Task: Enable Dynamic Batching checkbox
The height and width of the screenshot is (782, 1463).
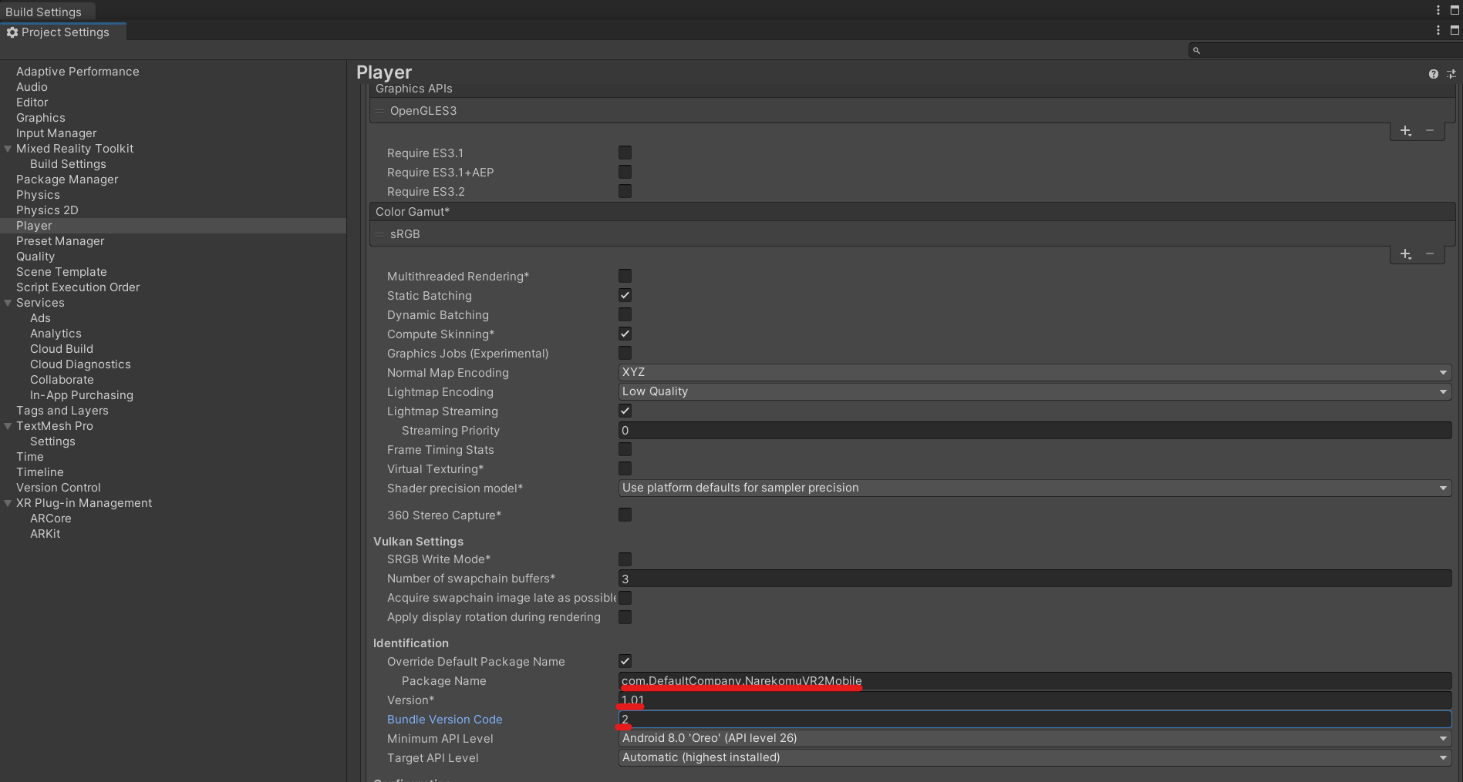Action: [625, 314]
